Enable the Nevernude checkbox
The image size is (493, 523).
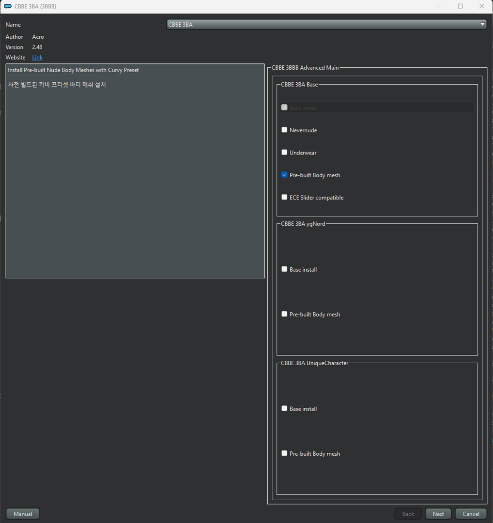coord(284,130)
